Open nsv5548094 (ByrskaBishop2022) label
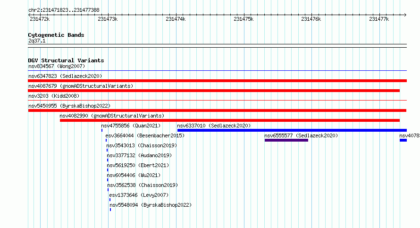Screen dimensions: 420x228 (151, 205)
